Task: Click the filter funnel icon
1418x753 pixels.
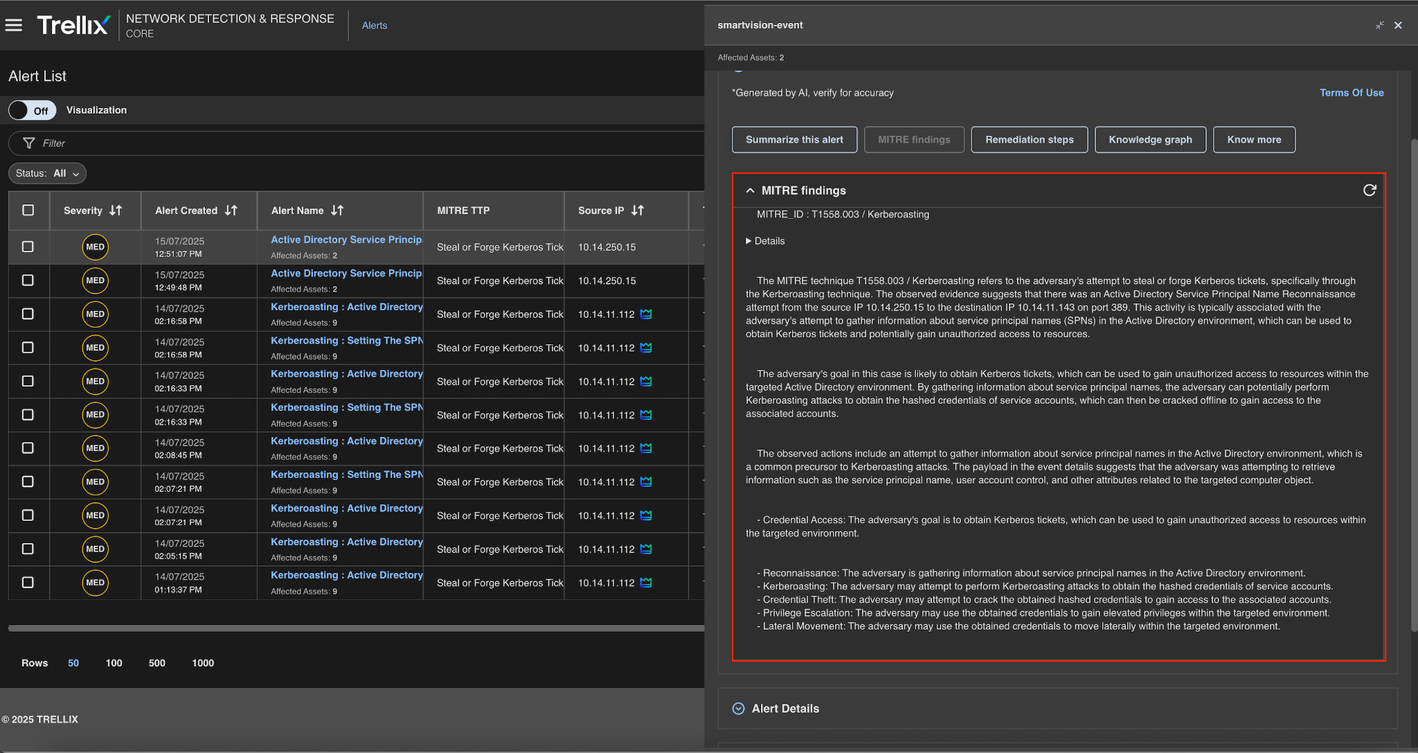Action: tap(28, 143)
